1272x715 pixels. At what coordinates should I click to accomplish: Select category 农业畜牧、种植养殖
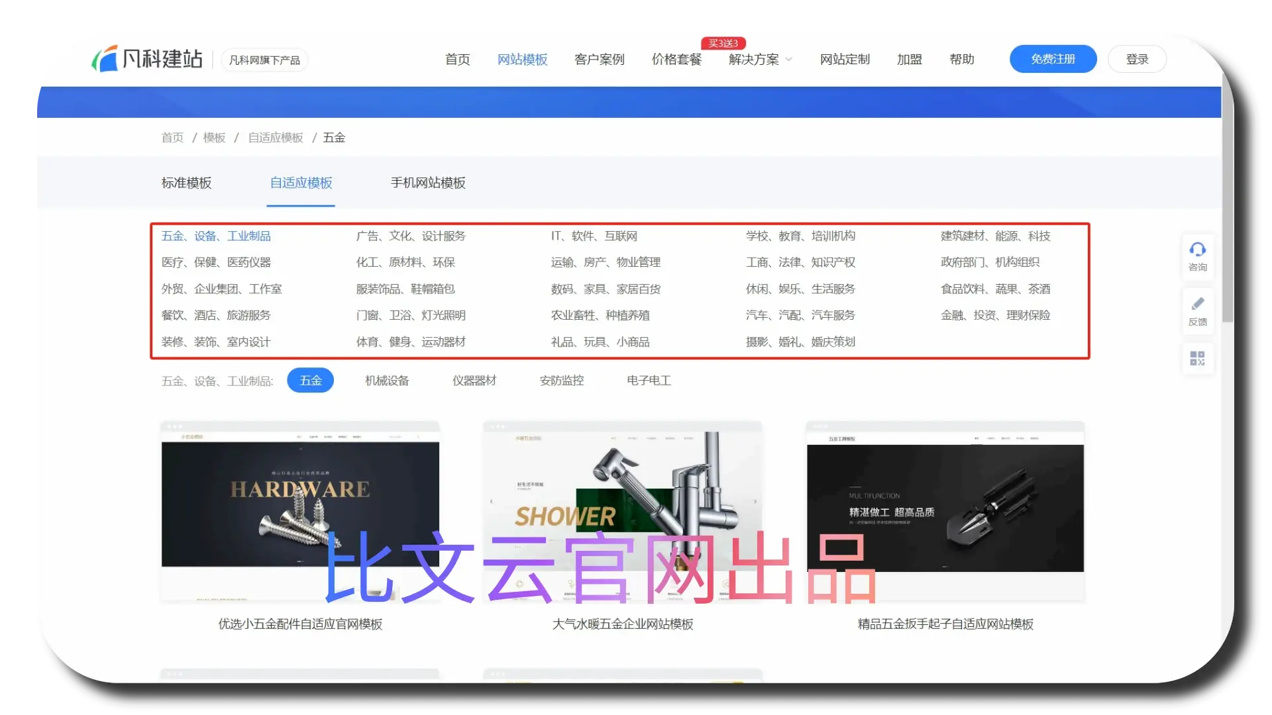(600, 316)
